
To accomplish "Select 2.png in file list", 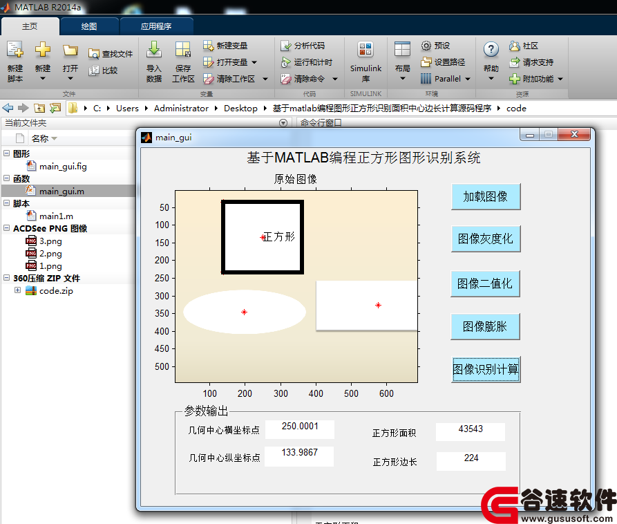I will [x=50, y=254].
